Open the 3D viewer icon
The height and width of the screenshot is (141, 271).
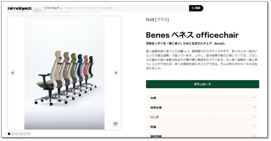coord(115,124)
